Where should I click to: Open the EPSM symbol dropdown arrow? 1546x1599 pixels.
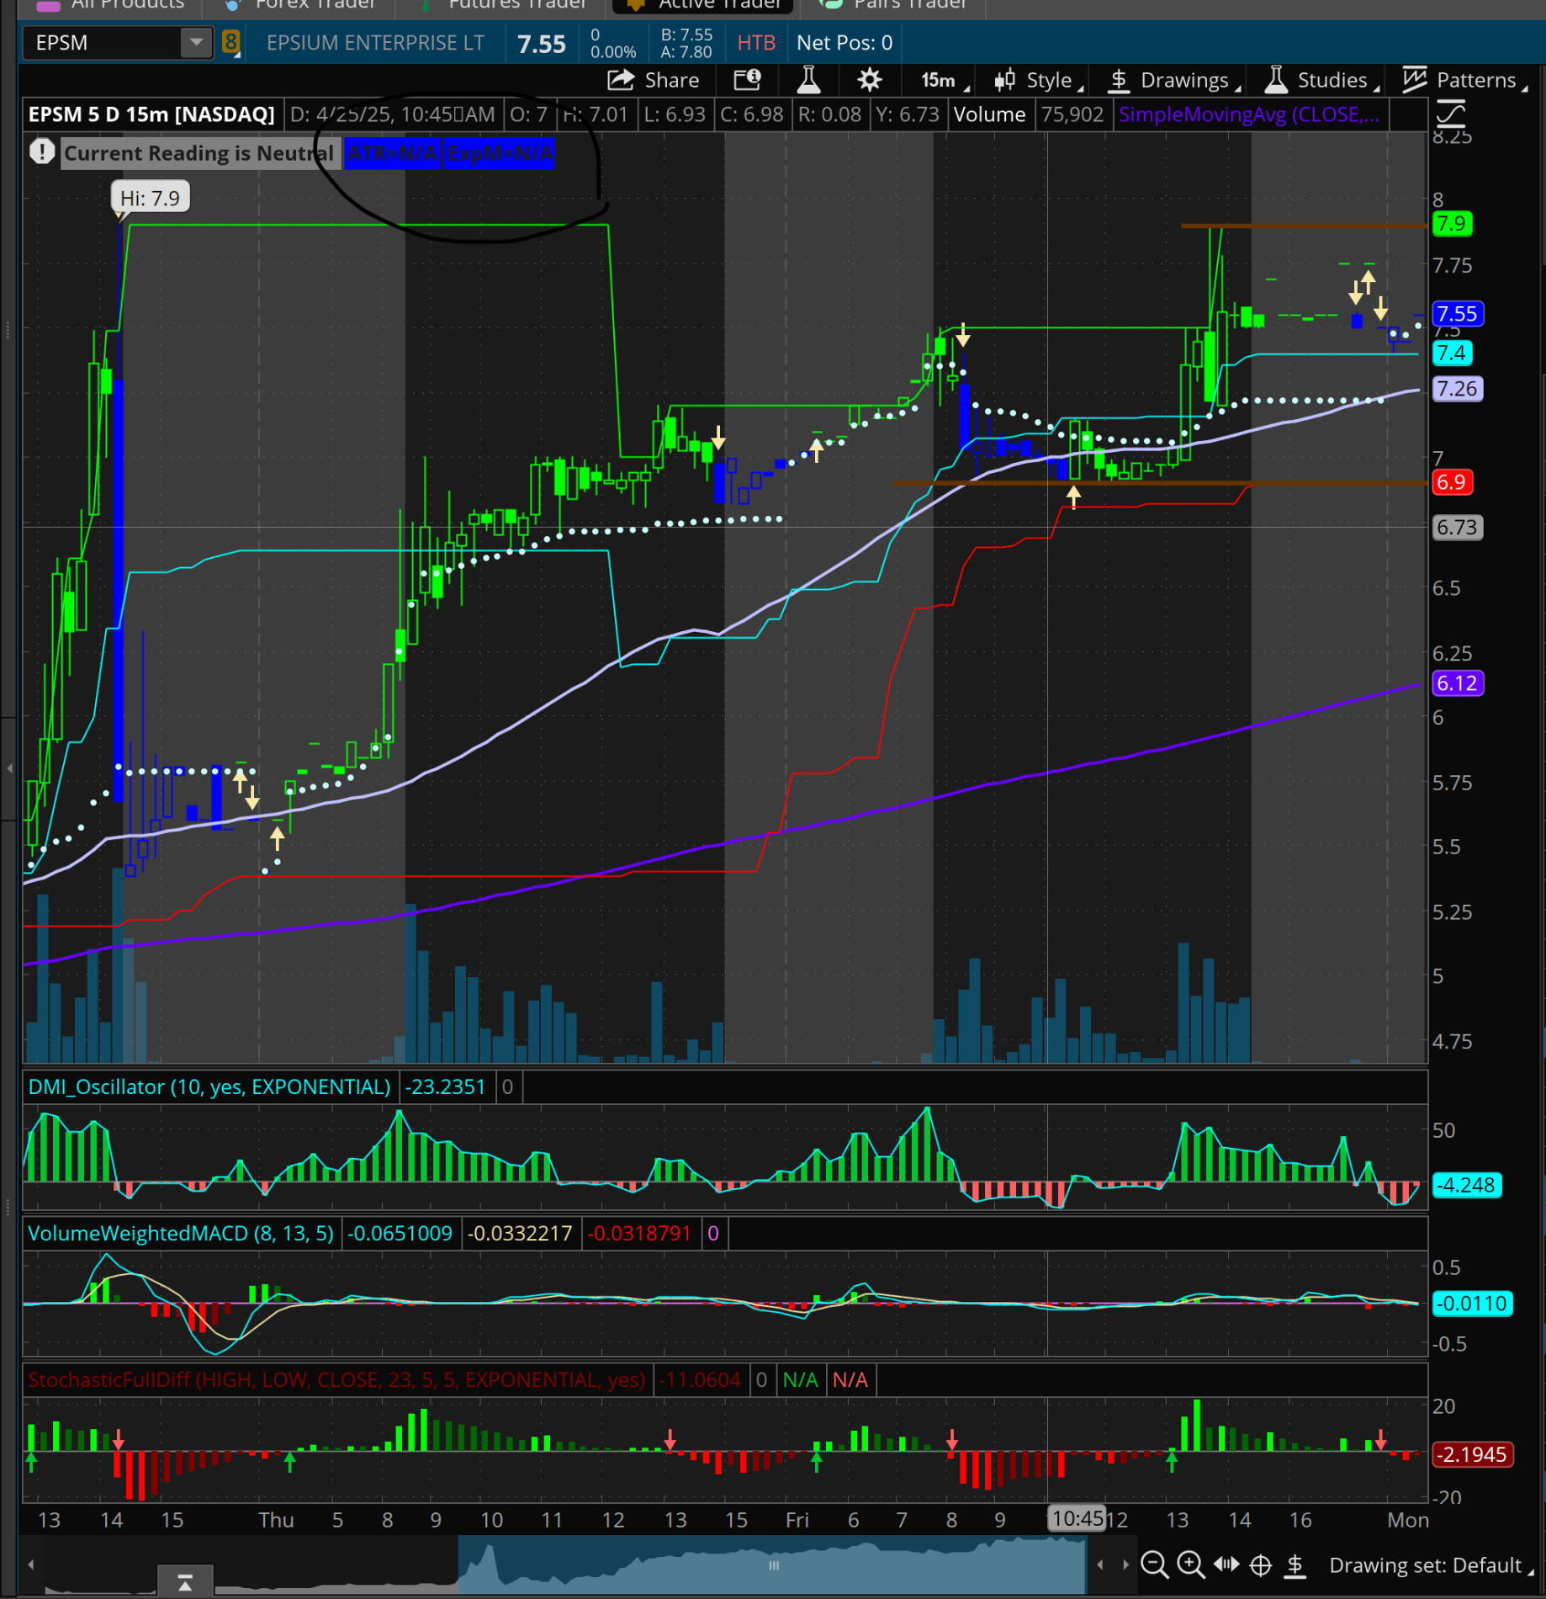click(x=196, y=42)
